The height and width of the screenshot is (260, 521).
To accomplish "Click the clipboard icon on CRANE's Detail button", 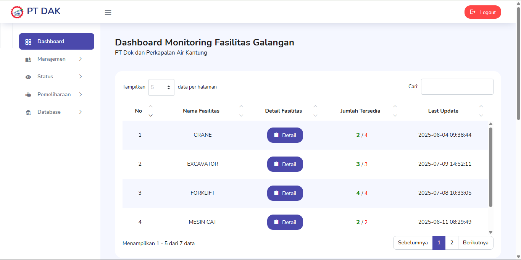I will pos(277,135).
